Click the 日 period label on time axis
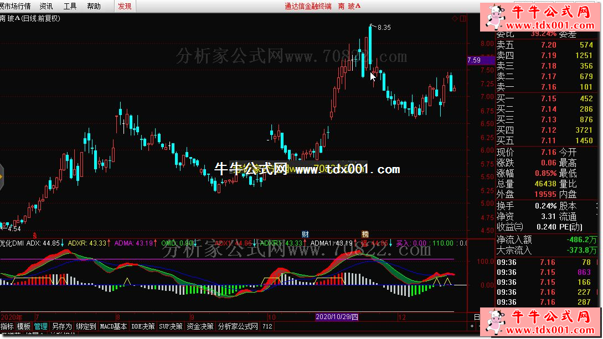This screenshot has height=339, width=603. (x=477, y=317)
